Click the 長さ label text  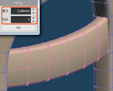5,11
